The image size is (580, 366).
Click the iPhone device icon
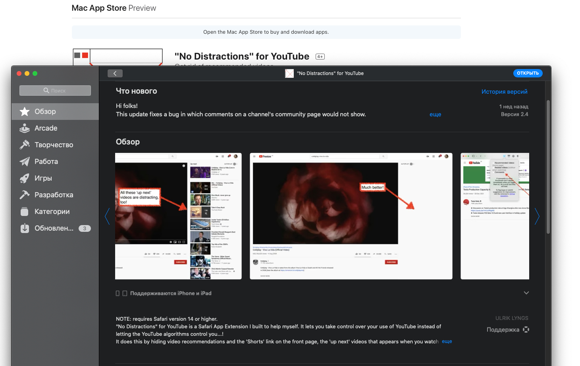pyautogui.click(x=118, y=293)
